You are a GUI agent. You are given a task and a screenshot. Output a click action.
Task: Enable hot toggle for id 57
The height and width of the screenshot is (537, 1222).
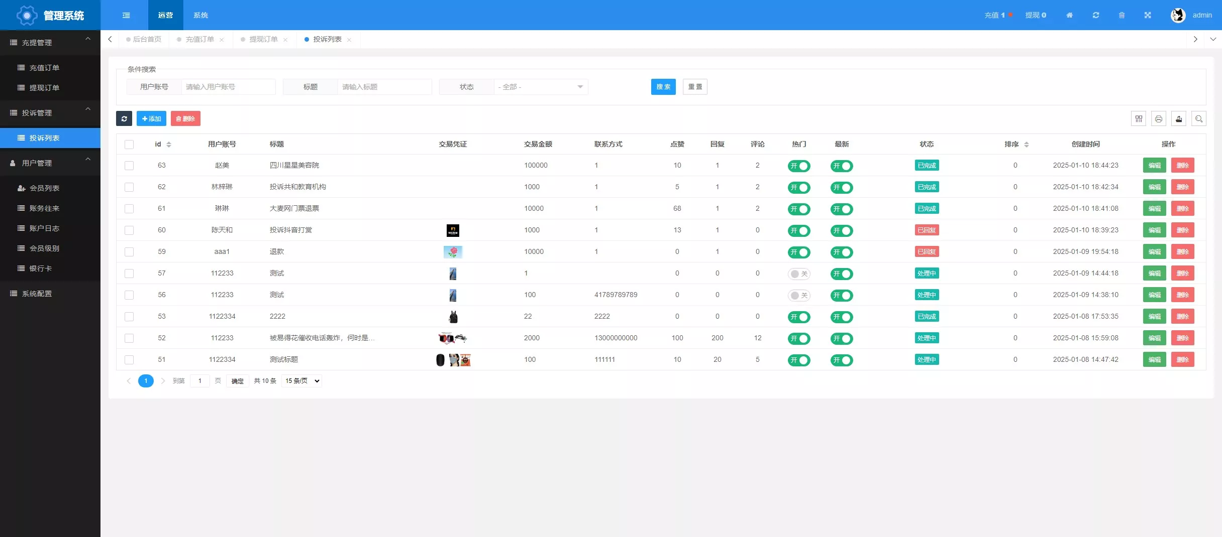798,274
